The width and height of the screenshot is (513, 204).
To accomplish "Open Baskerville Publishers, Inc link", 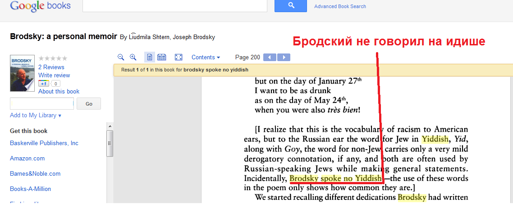I will tap(44, 143).
